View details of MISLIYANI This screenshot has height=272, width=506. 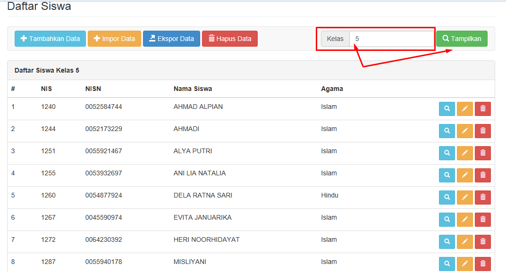coord(447,264)
